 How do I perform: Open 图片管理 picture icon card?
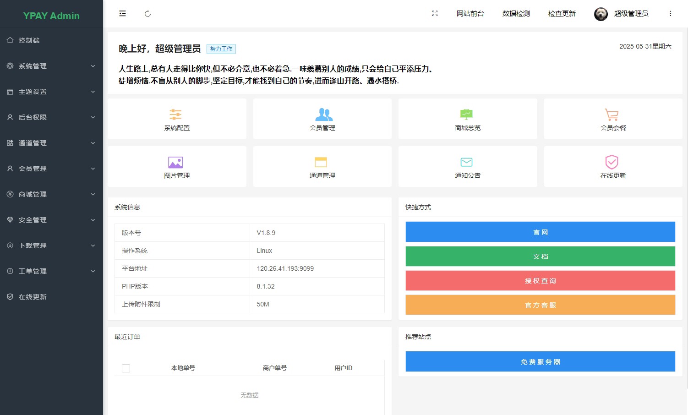point(176,162)
